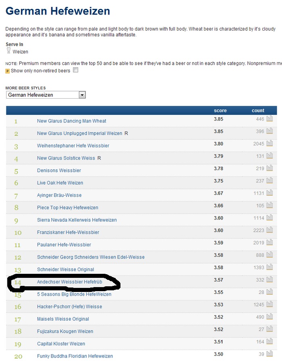Viewport: 282px width, 362px height.
Task: Open Fujizakura Kougen Weizen link
Action: (x=65, y=331)
